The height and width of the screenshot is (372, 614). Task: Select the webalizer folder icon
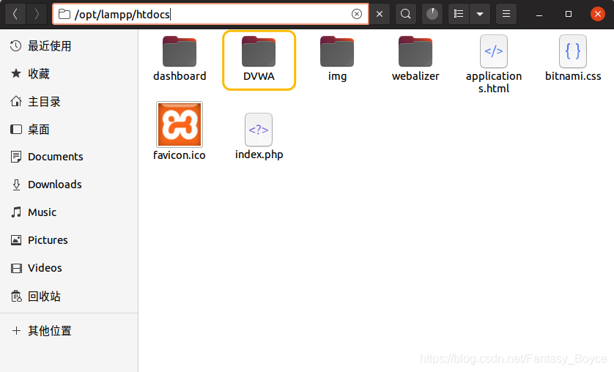tap(415, 51)
